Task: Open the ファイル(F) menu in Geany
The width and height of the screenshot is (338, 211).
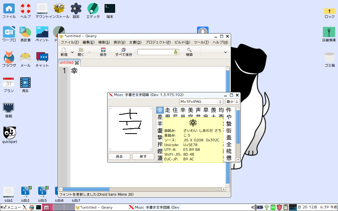Action: click(70, 42)
